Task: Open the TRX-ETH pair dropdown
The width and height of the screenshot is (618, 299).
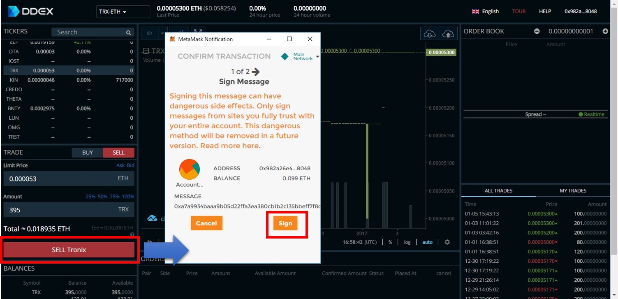Action: (123, 12)
